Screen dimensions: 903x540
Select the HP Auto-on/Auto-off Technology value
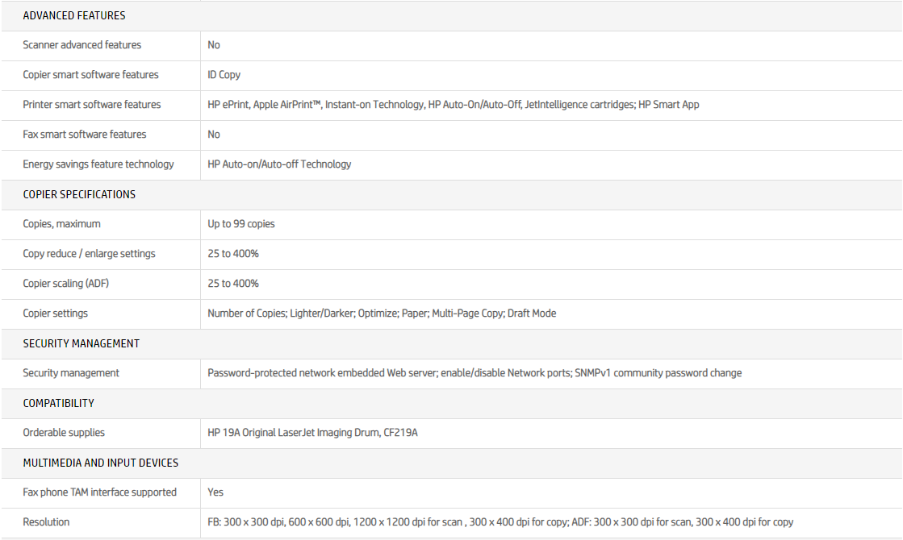279,164
